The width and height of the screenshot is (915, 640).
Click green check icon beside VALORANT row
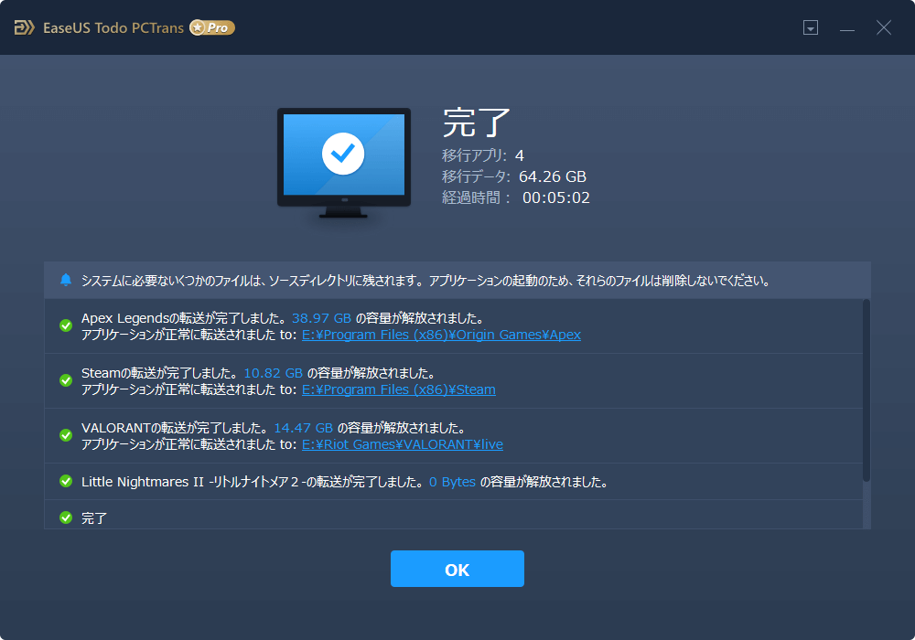pyautogui.click(x=66, y=435)
